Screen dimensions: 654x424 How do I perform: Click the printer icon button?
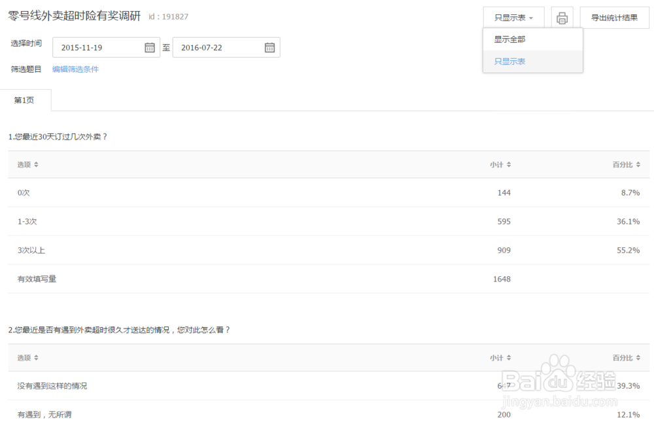point(562,18)
